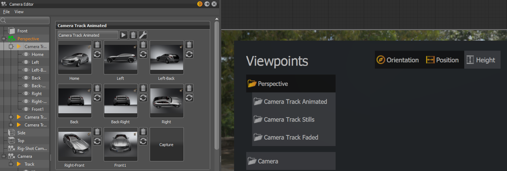Screen dimensions: 507x171
Task: Collapse the Camera node in tree
Action: tap(4, 156)
